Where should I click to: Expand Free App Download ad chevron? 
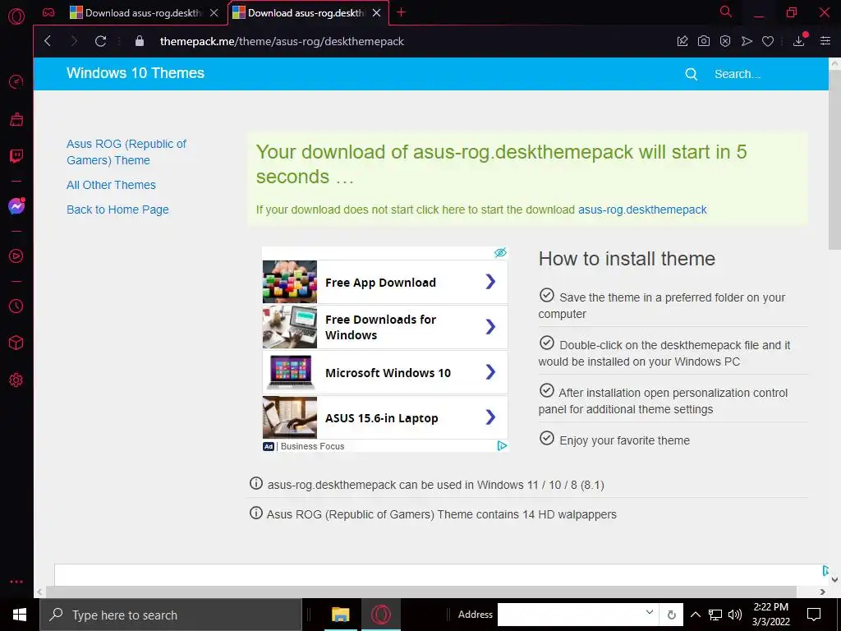[x=490, y=282]
